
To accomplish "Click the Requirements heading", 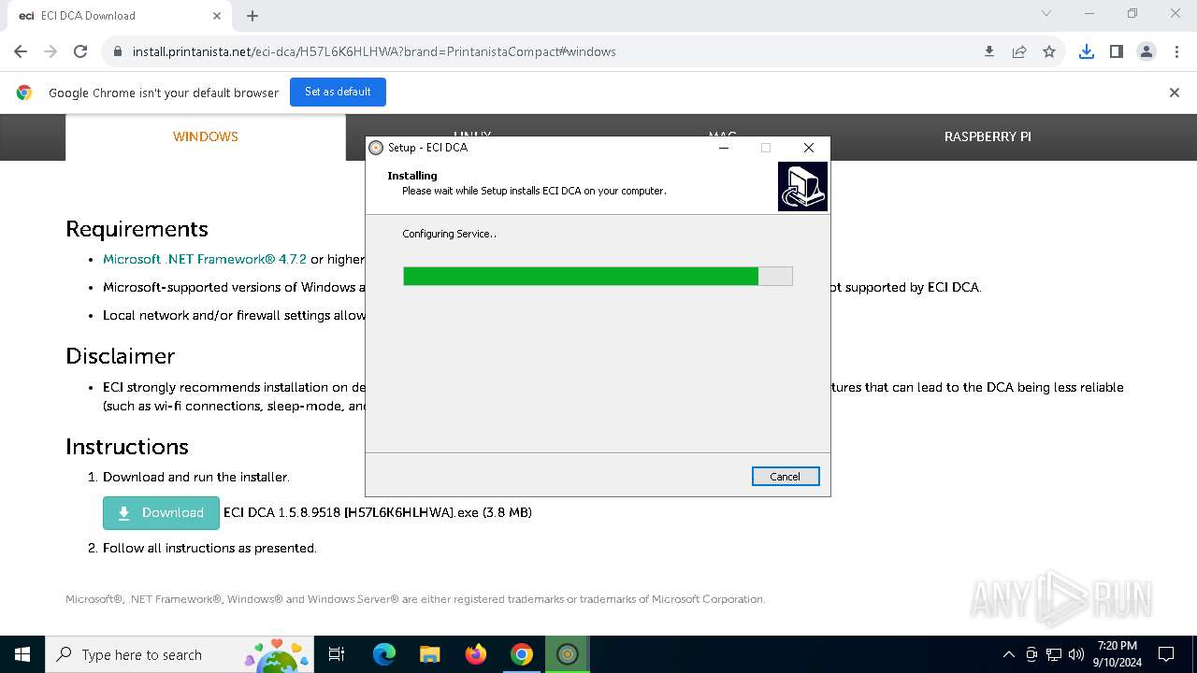I will [137, 229].
